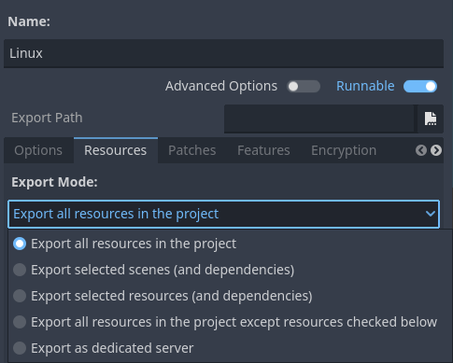
Task: Click the Export Mode combo box
Action: click(223, 214)
